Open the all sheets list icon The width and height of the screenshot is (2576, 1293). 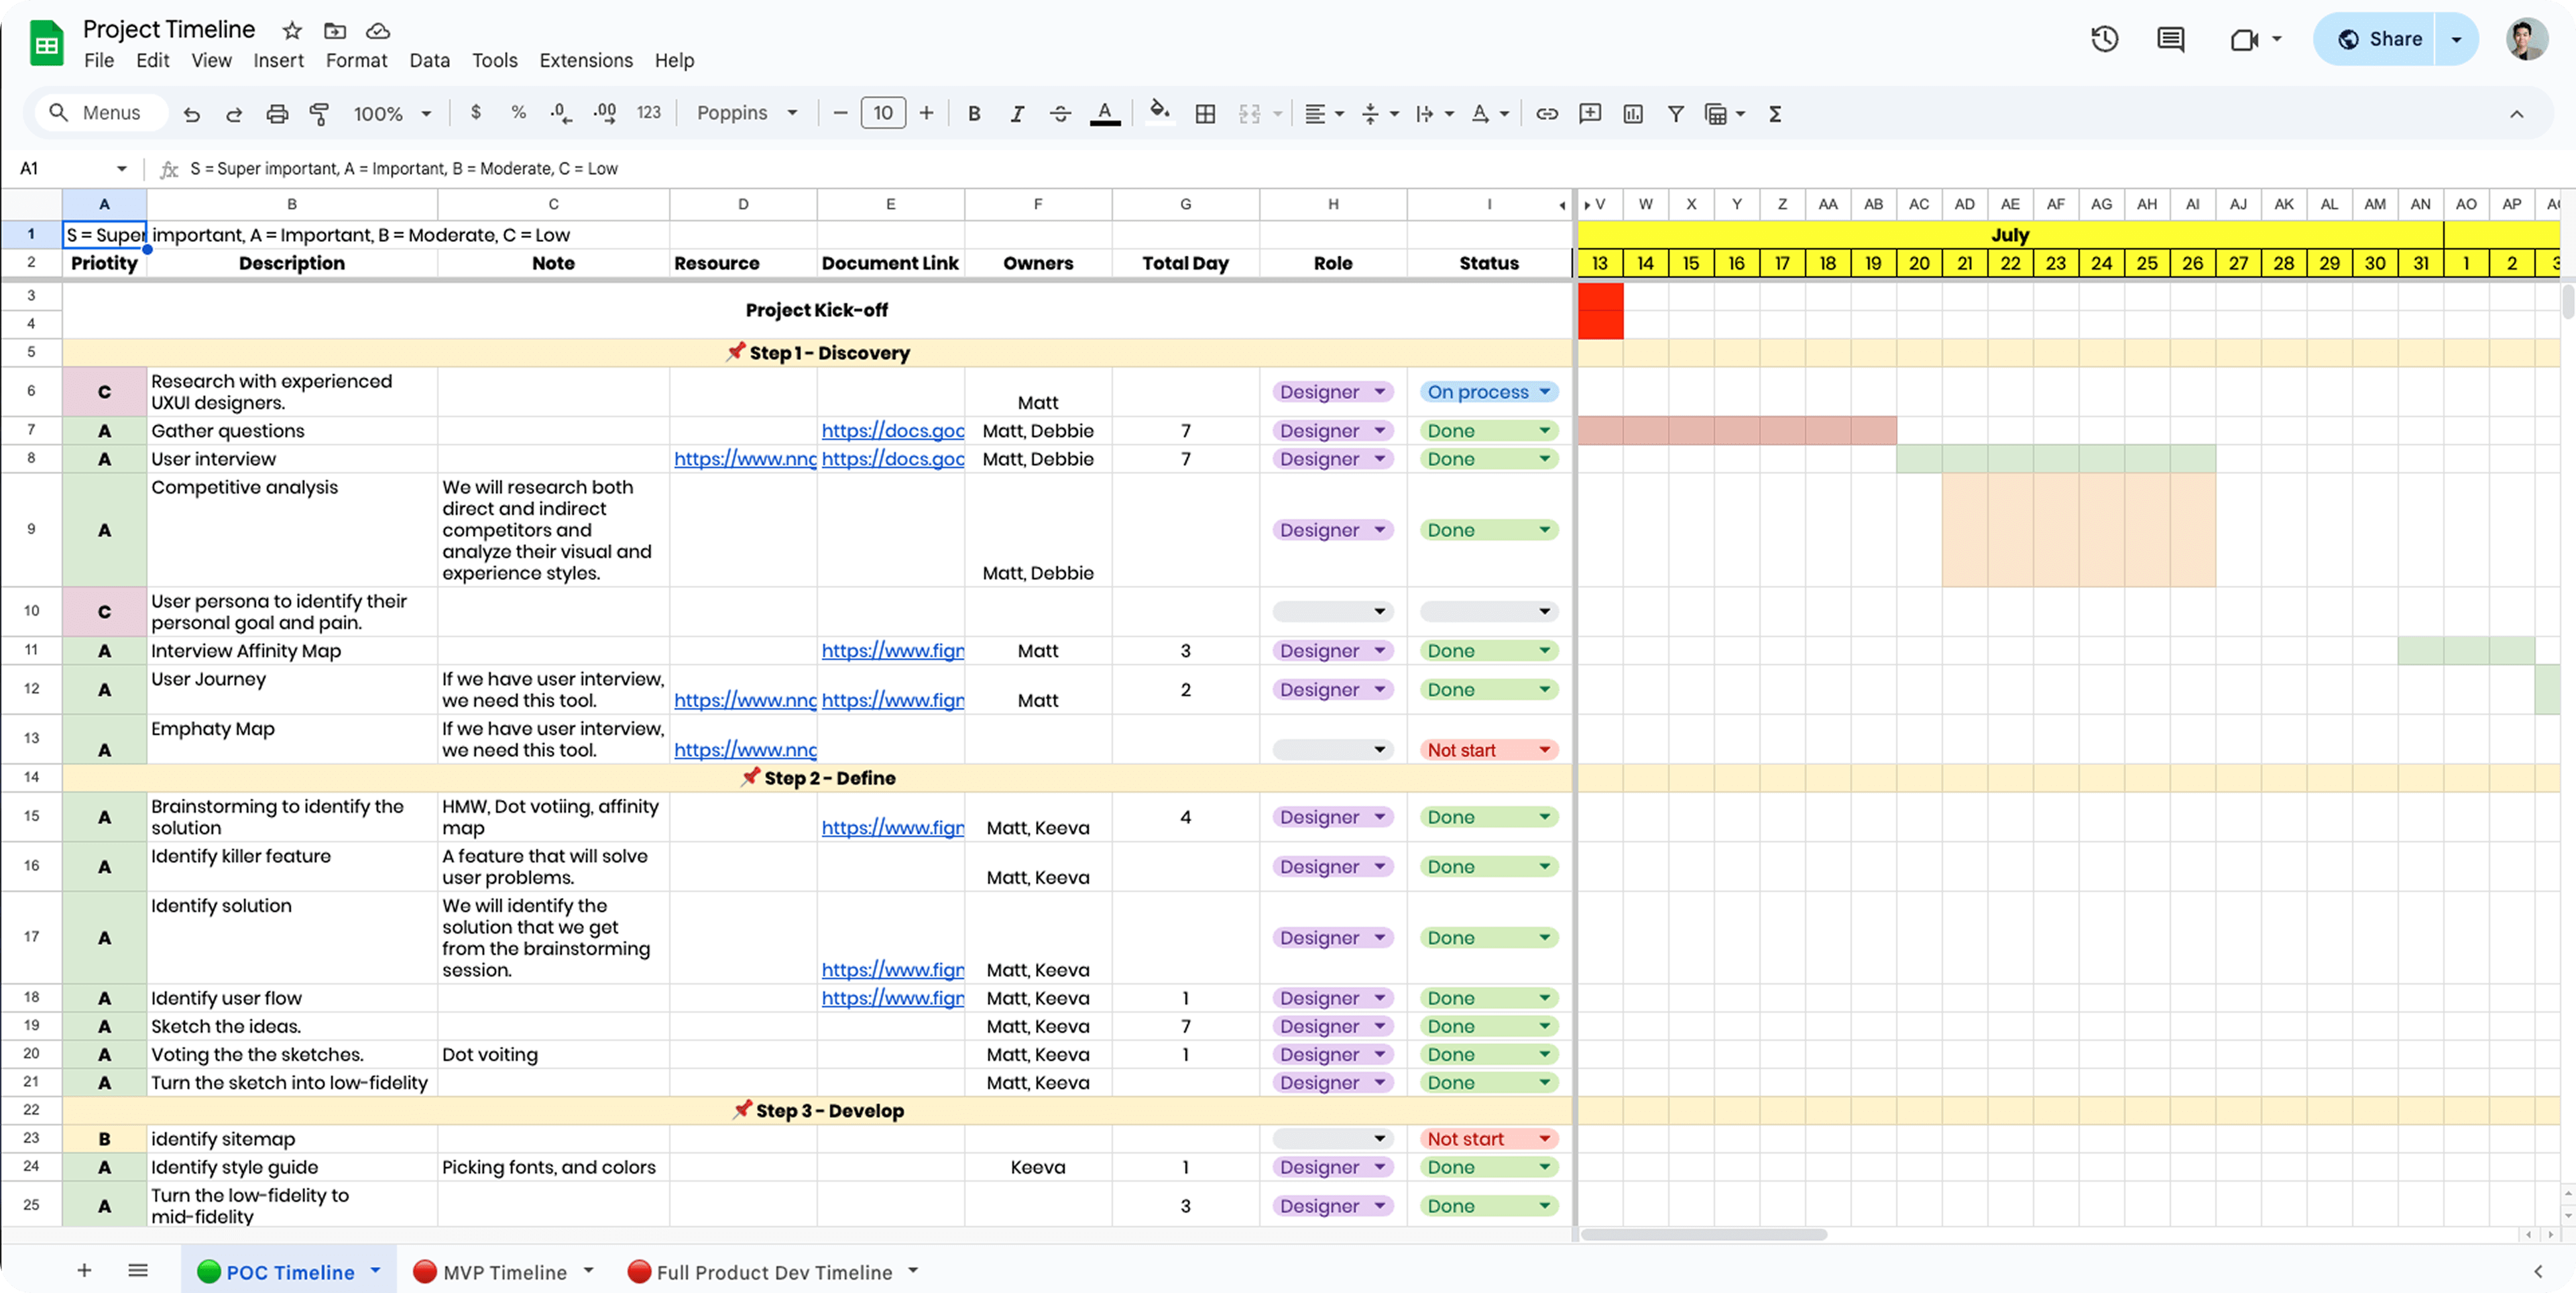[x=138, y=1270]
